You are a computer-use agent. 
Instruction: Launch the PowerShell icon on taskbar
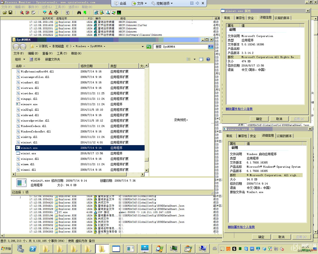pos(33,249)
